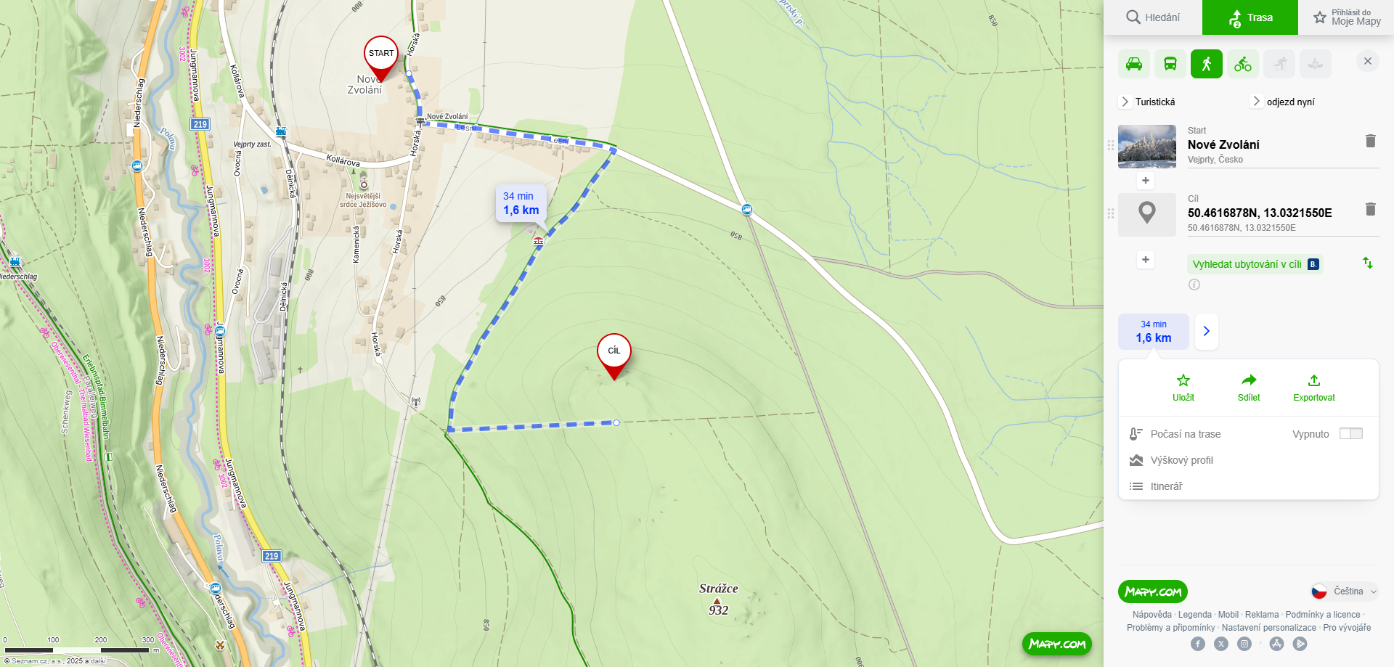Show next route alternative with arrow
The image size is (1394, 667).
click(x=1206, y=332)
